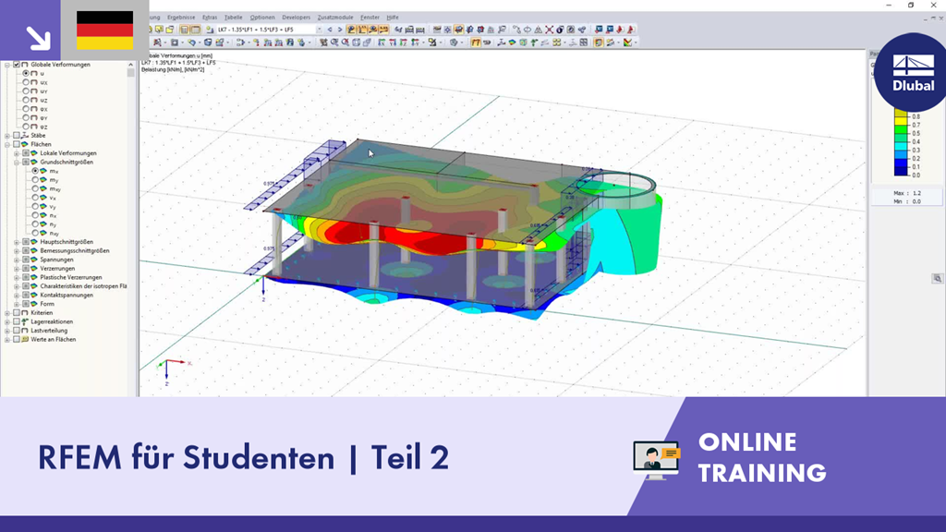Select the my moment radio button
The height and width of the screenshot is (532, 946).
[35, 180]
